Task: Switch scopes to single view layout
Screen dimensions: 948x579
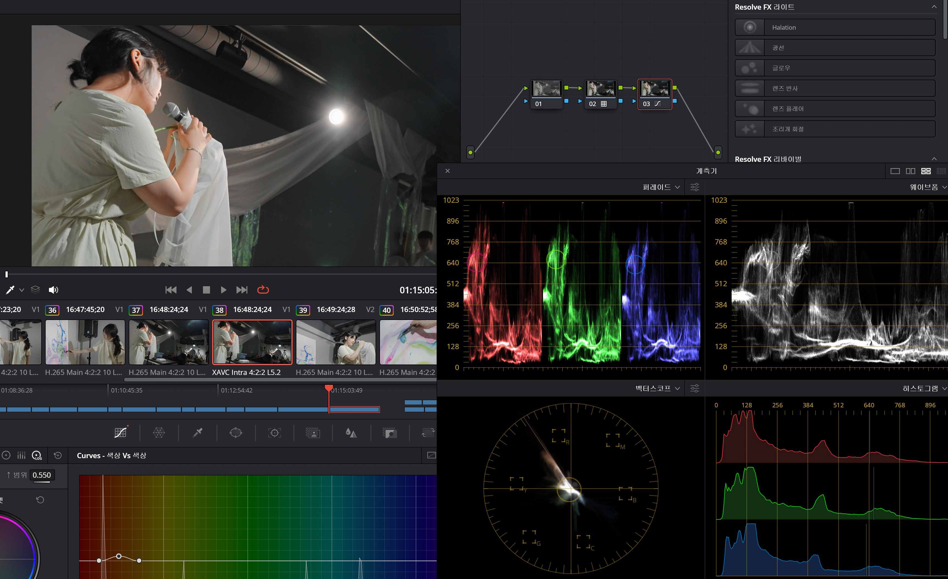Action: [895, 171]
